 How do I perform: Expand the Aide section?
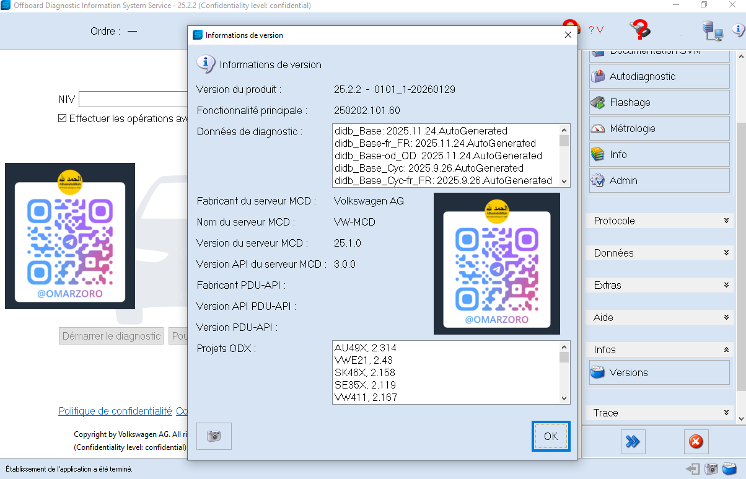coord(659,317)
